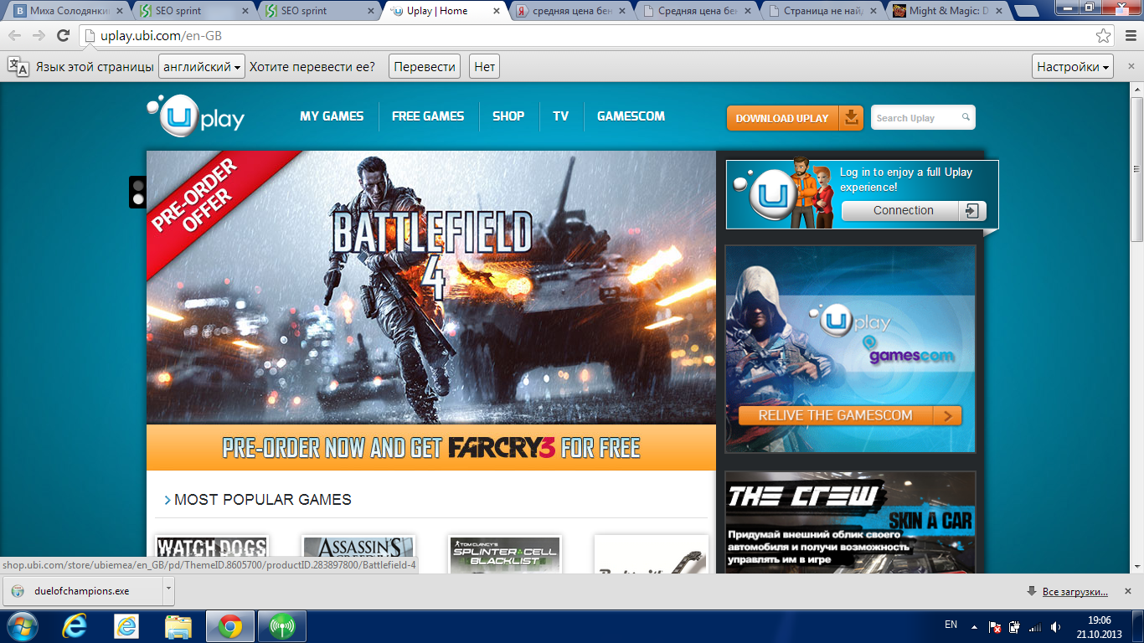Click the magnifier icon in Search Uplay
This screenshot has width=1144, height=643.
pos(966,118)
